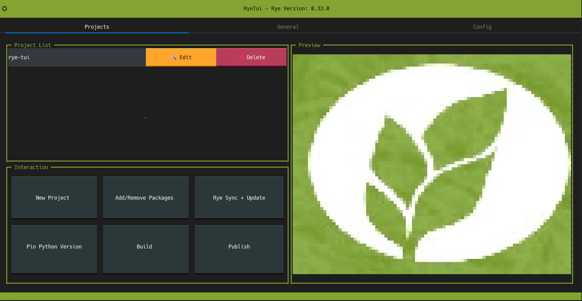Open the Config tab

tap(482, 27)
